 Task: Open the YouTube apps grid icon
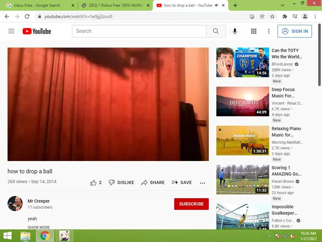point(254,31)
